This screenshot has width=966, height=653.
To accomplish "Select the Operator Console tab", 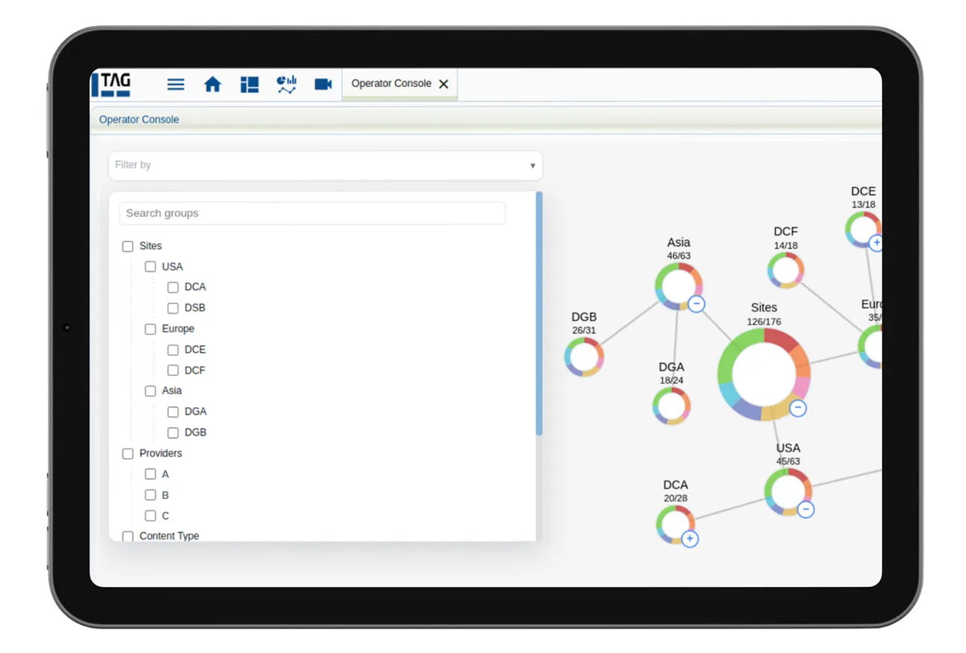I will click(391, 84).
